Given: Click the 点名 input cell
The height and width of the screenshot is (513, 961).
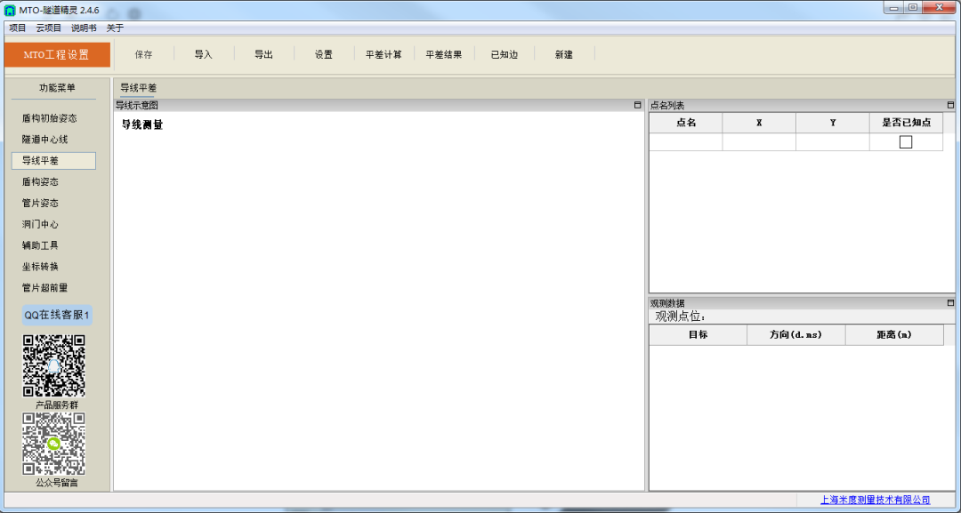Looking at the screenshot, I should [685, 142].
